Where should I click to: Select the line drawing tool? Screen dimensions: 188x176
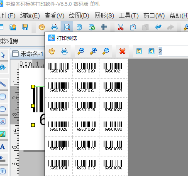[x=3, y=84]
